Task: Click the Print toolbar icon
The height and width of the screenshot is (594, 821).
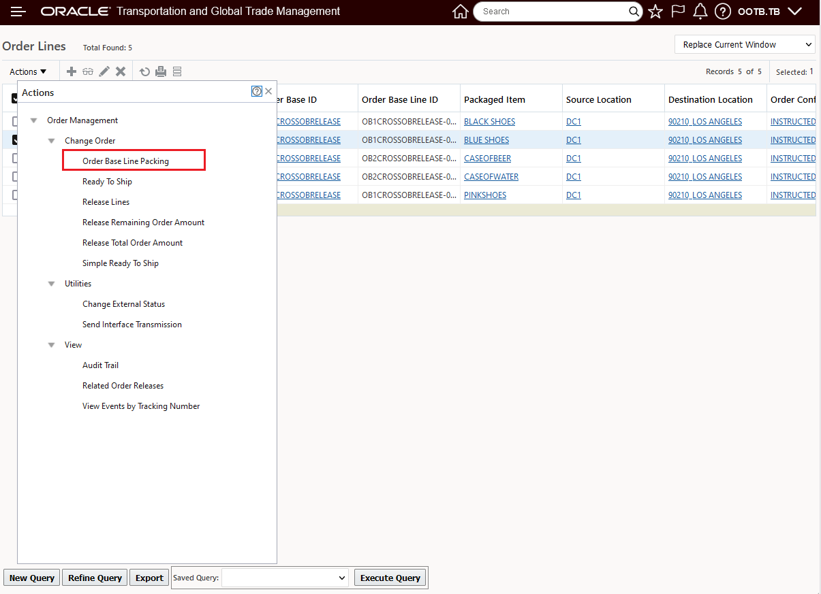Action: coord(161,71)
